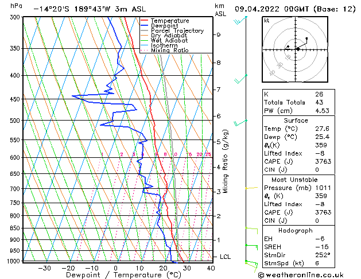
Task: Click the wind barb near 925 hPa
Action: (251, 247)
